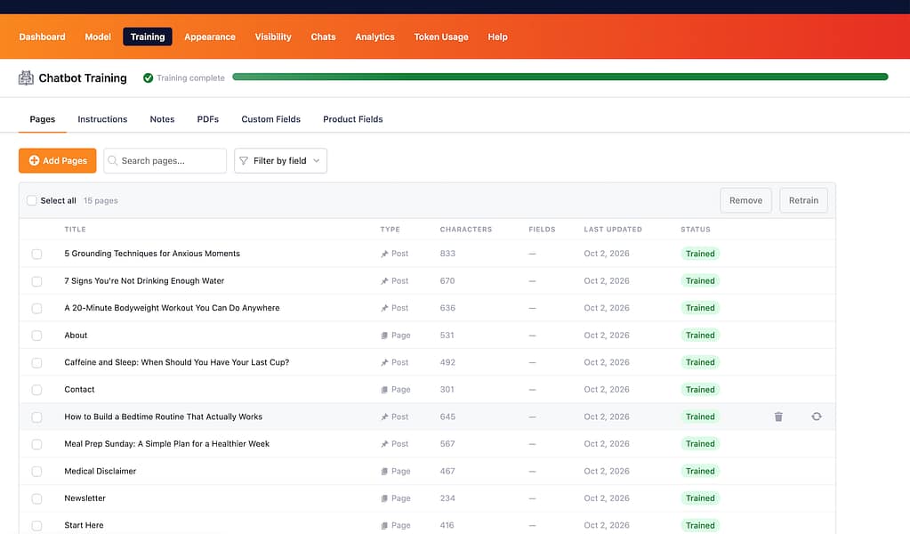
Task: Click the TITLE column header
Action: (75, 230)
